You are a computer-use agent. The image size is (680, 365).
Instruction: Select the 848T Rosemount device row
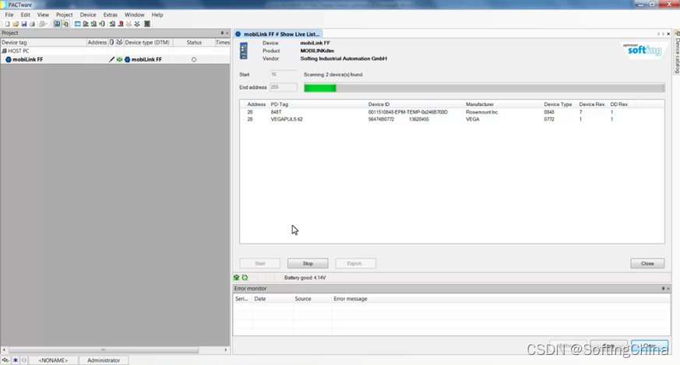(276, 112)
